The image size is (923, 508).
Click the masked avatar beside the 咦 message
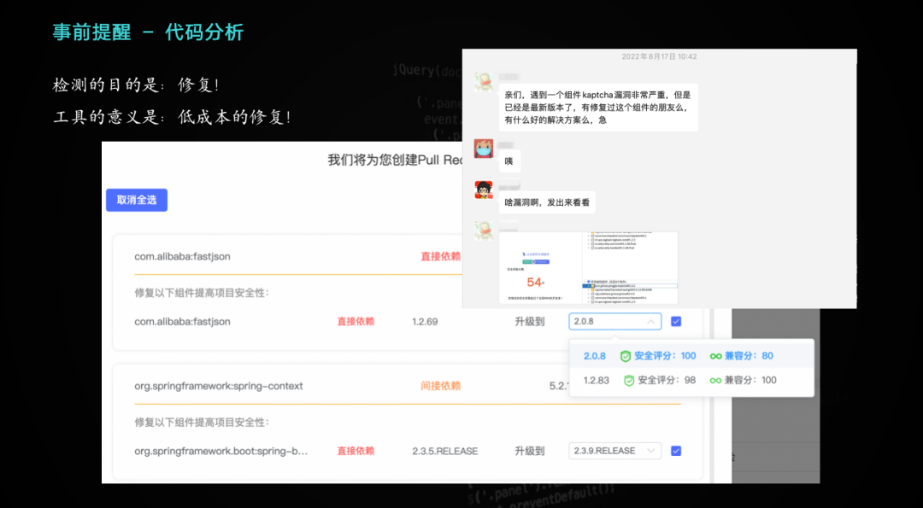click(482, 148)
